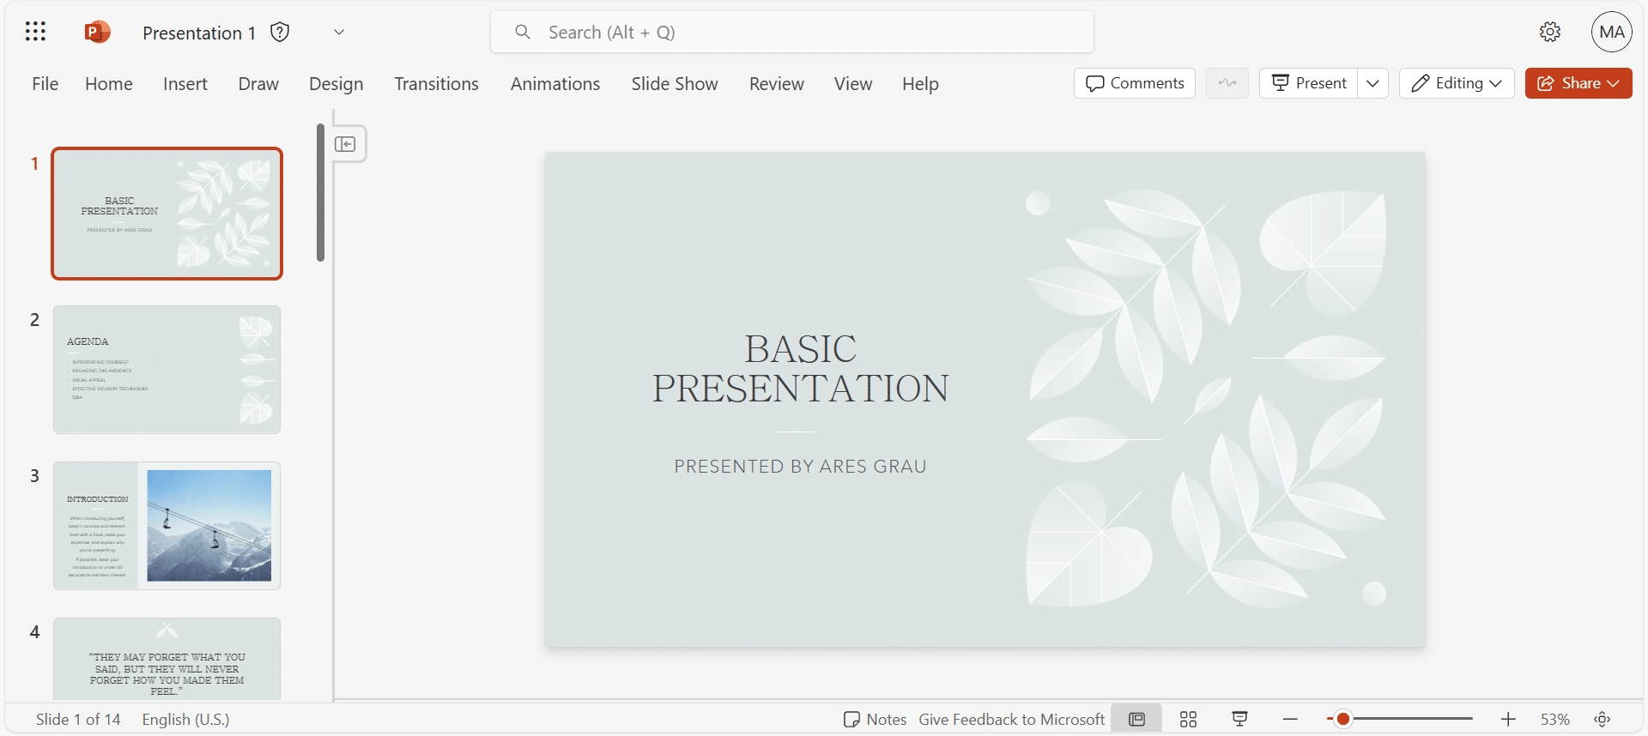1648x736 pixels.
Task: Switch to the Design tab
Action: (336, 84)
